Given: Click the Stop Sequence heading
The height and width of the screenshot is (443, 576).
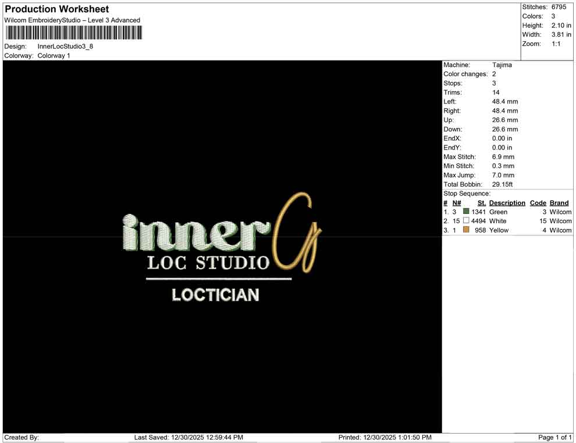Looking at the screenshot, I should (x=465, y=193).
